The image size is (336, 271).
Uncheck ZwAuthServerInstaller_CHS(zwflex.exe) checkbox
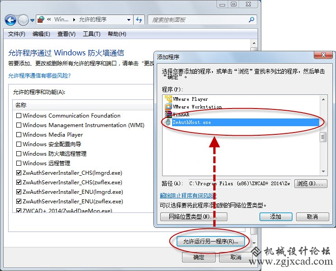(x=19, y=182)
